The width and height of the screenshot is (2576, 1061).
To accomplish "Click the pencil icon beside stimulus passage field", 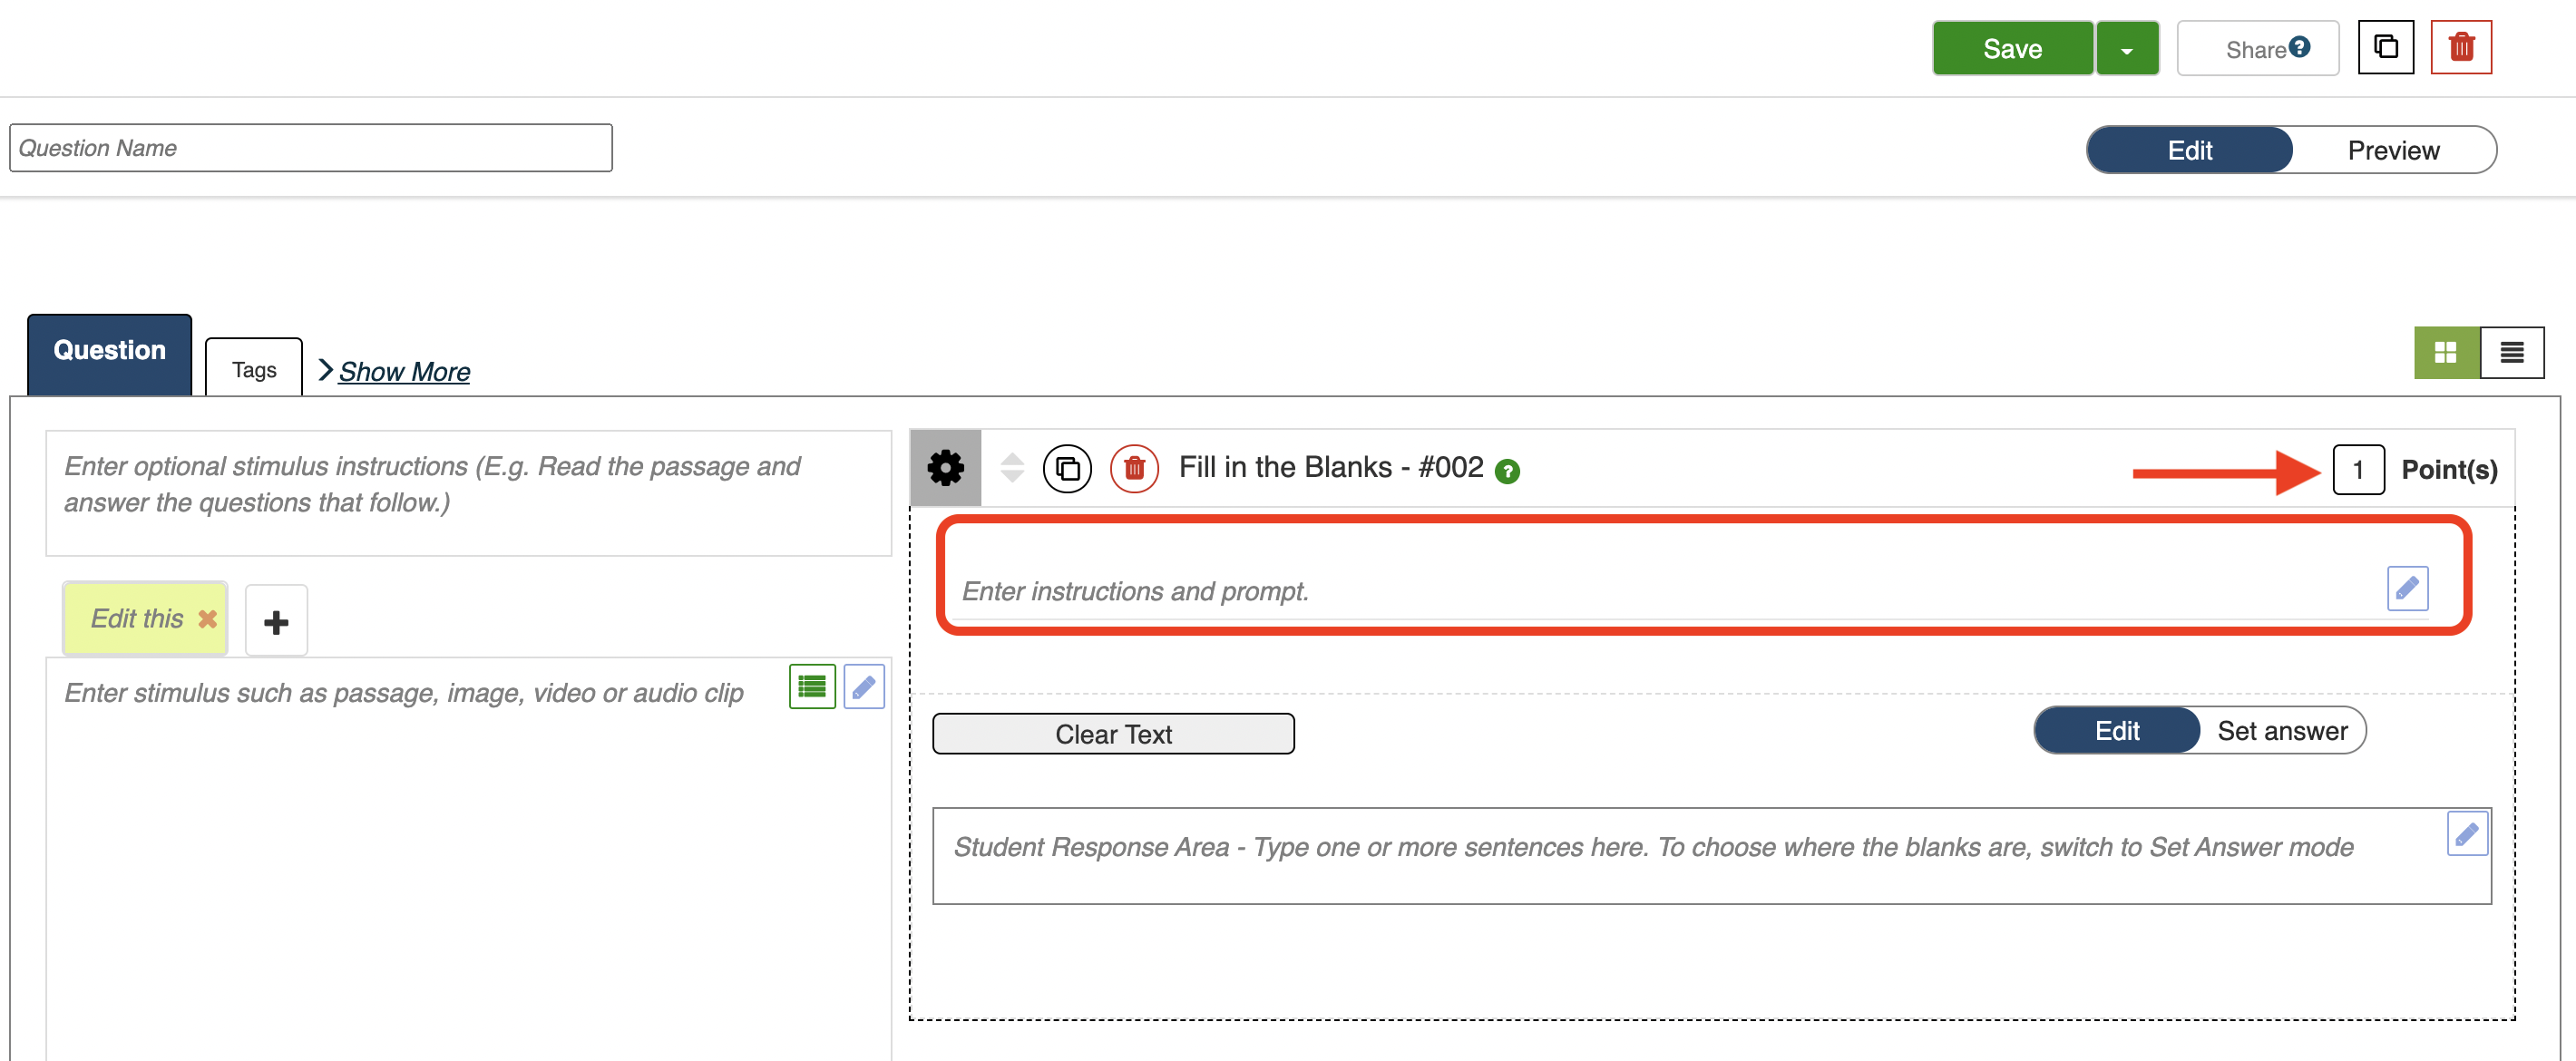I will pos(864,686).
